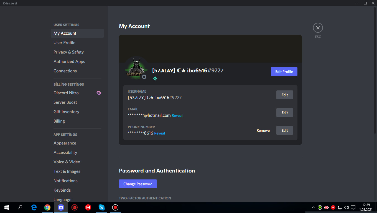
Task: Edit the email address
Action: click(x=285, y=113)
